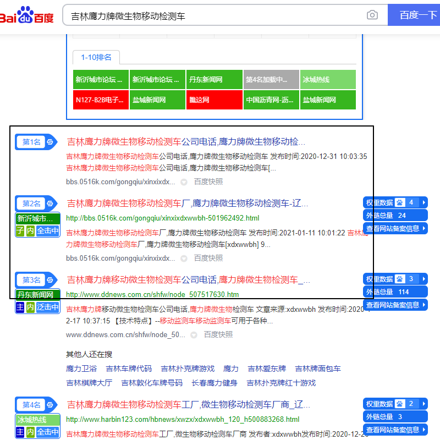Image resolution: width=440 pixels, height=440 pixels.
Task: Click 外链总量 24 badge
Action: 395,215
